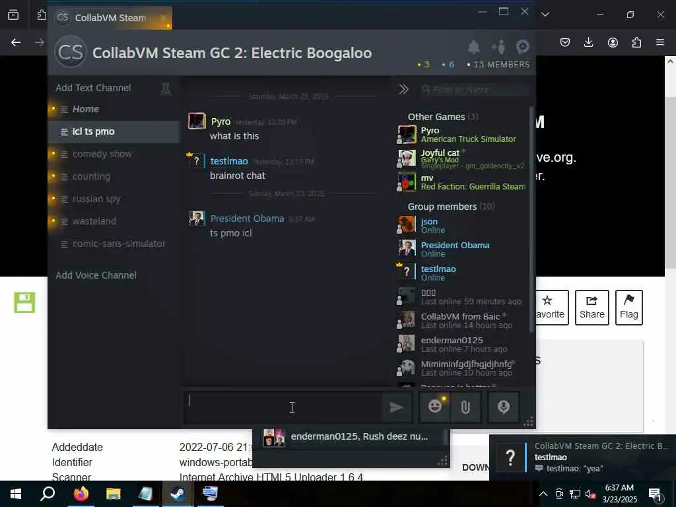Toggle the voice chat microphone button
This screenshot has height=507, width=676.
click(504, 407)
